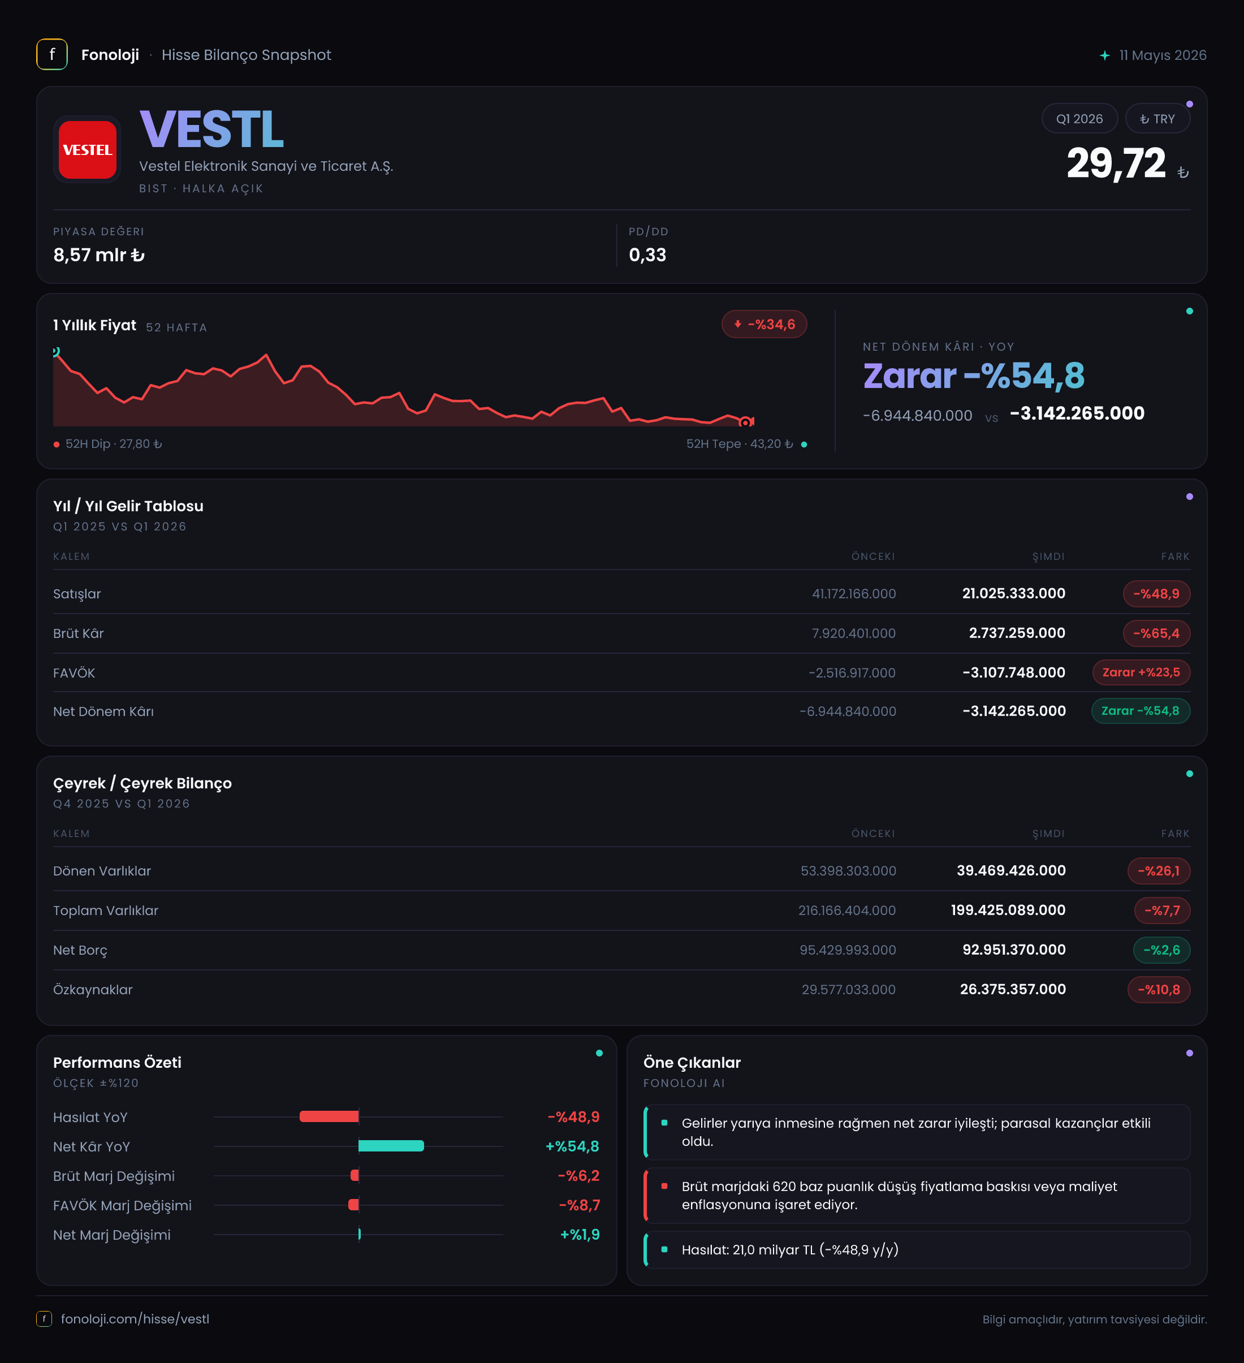Click the Net Borç -%2,6 badge
1244x1363 pixels.
coord(1161,950)
